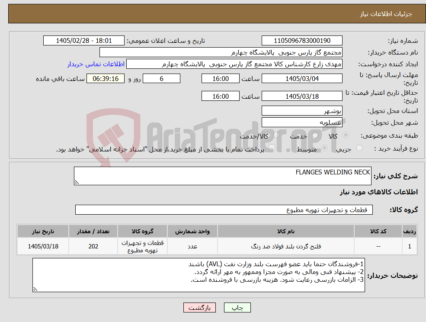Click the ردیف column header

tap(410, 232)
